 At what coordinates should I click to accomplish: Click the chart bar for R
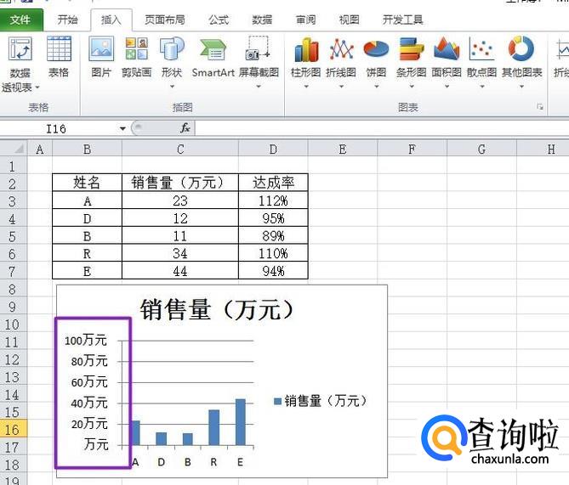[x=214, y=427]
